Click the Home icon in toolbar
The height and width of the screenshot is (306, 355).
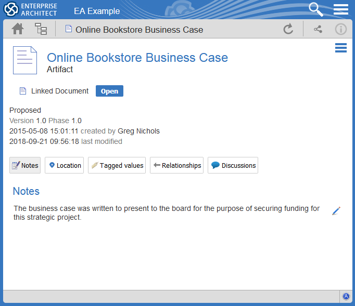point(18,29)
